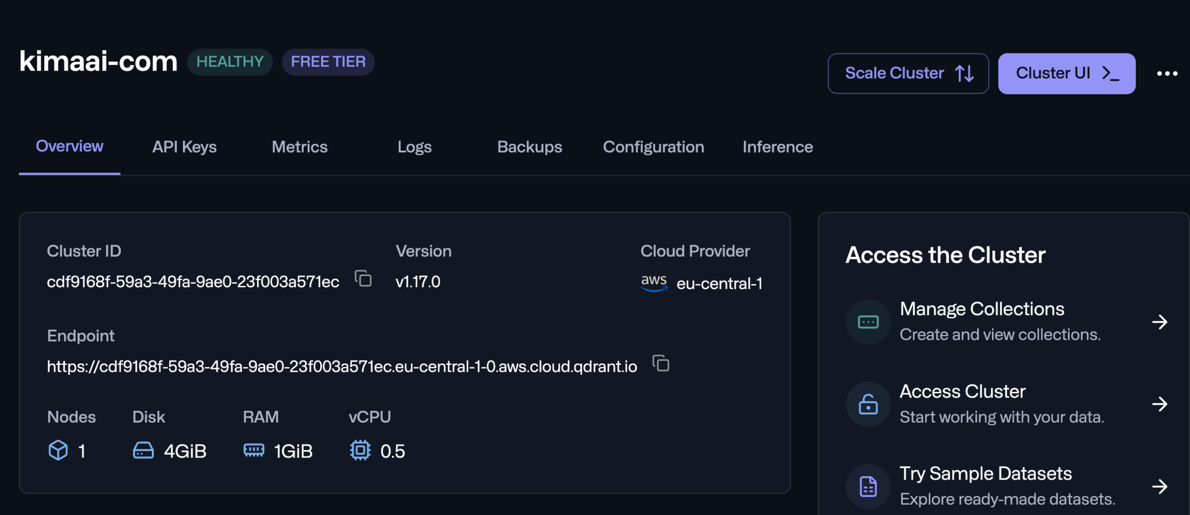Open the three-dot more options menu
This screenshot has height=515, width=1190.
pos(1167,73)
